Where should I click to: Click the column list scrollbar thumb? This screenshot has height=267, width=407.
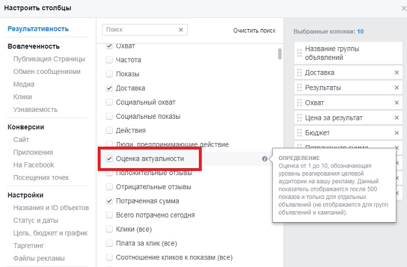[x=280, y=54]
